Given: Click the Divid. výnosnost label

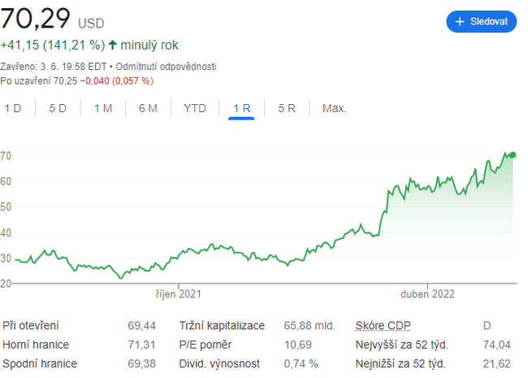Looking at the screenshot, I should pos(220,364).
